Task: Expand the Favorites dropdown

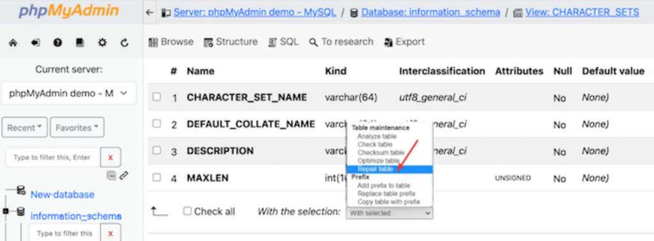Action: (x=77, y=128)
